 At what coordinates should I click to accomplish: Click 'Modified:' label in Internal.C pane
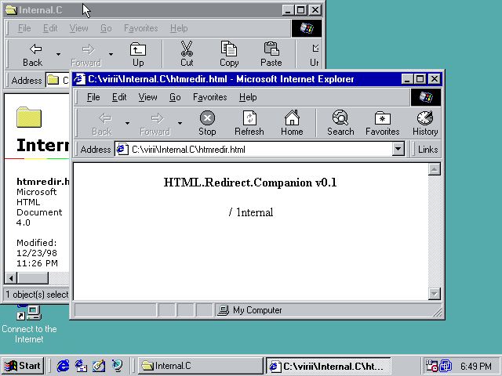tap(37, 243)
